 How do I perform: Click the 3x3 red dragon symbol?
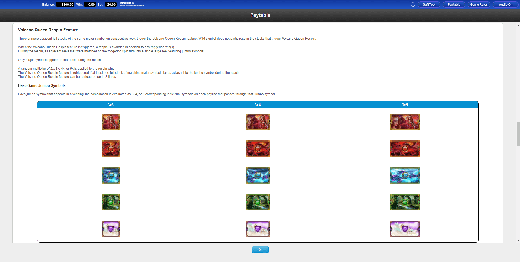(x=111, y=149)
